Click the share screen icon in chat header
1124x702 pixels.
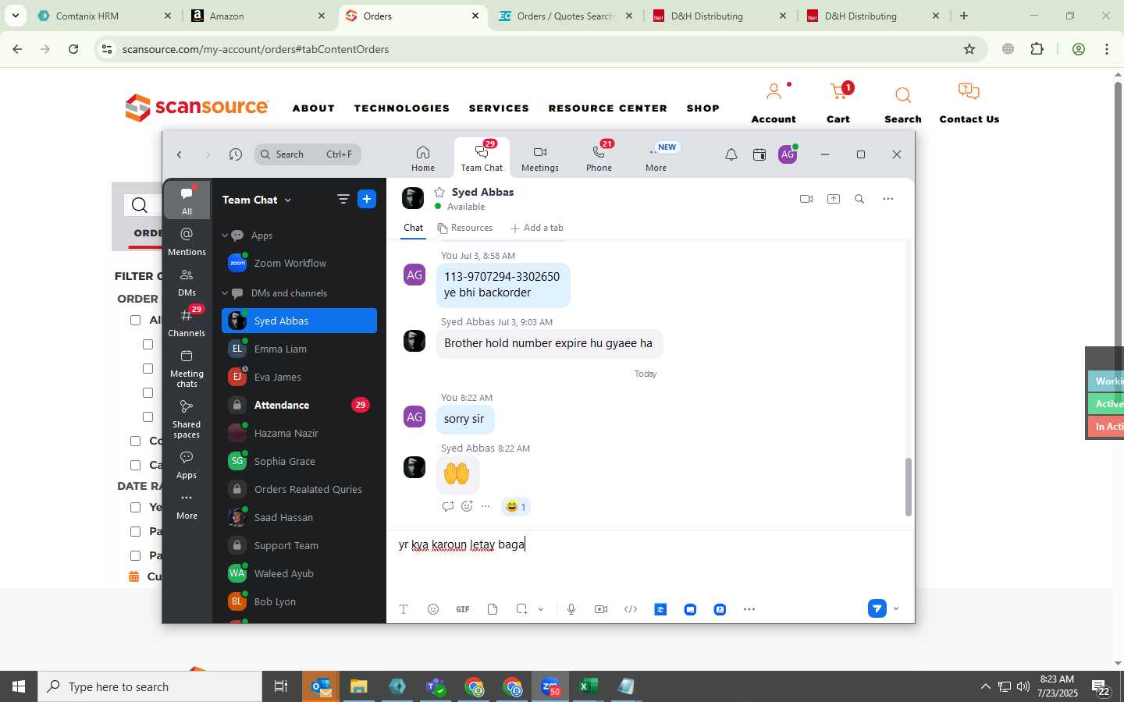point(834,199)
